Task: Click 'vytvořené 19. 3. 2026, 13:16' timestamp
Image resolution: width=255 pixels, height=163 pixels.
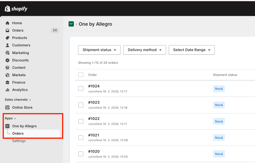Action: tap(108, 108)
